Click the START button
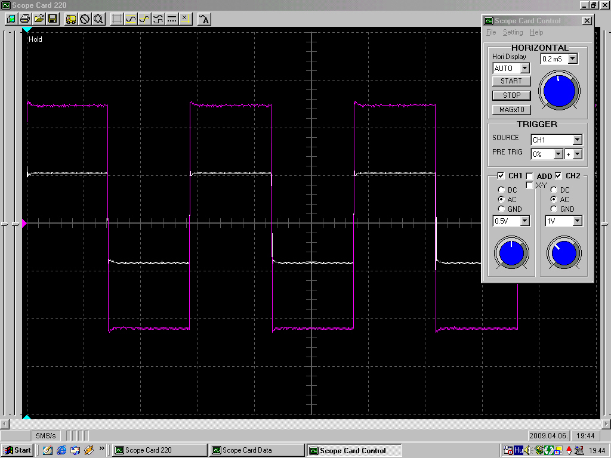Image resolution: width=611 pixels, height=458 pixels. click(x=511, y=81)
